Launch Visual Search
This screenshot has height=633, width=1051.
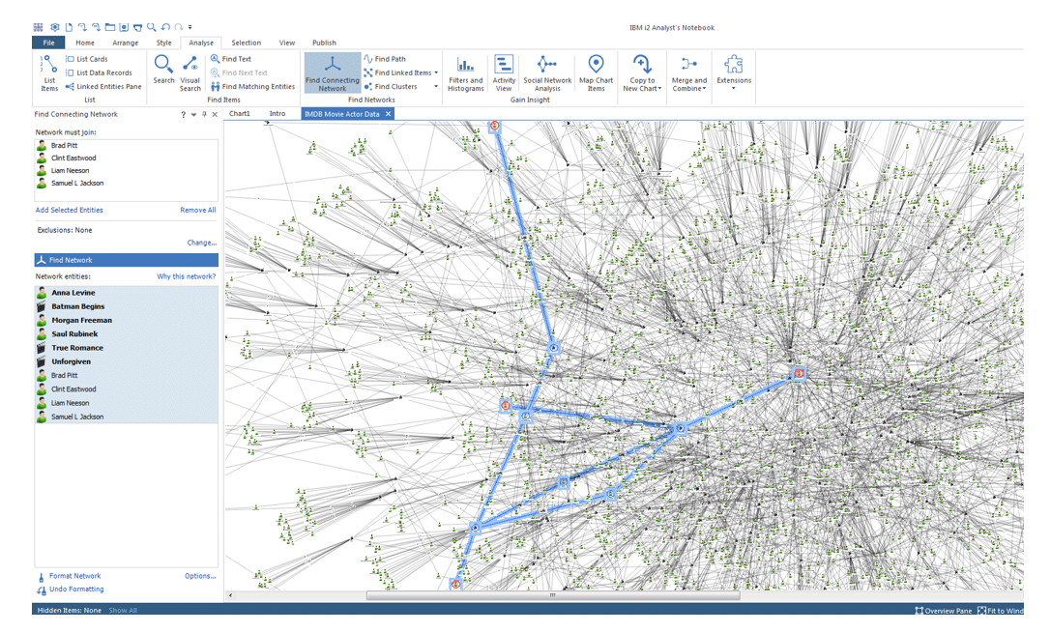(x=190, y=73)
